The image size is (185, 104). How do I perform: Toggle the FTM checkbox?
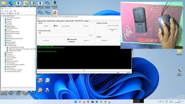(x=54, y=26)
